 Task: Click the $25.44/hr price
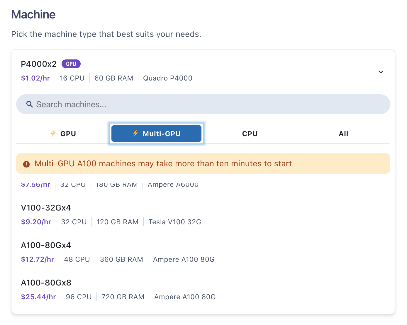tap(38, 297)
